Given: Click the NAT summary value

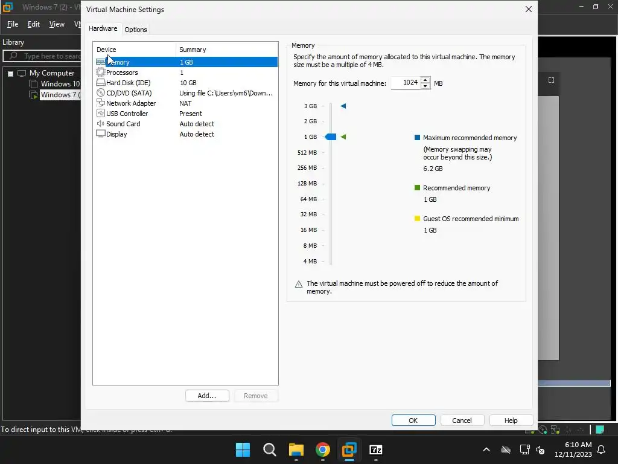Looking at the screenshot, I should pos(185,103).
